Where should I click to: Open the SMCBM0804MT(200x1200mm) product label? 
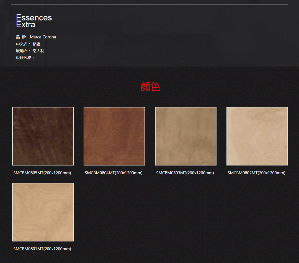click(x=114, y=173)
